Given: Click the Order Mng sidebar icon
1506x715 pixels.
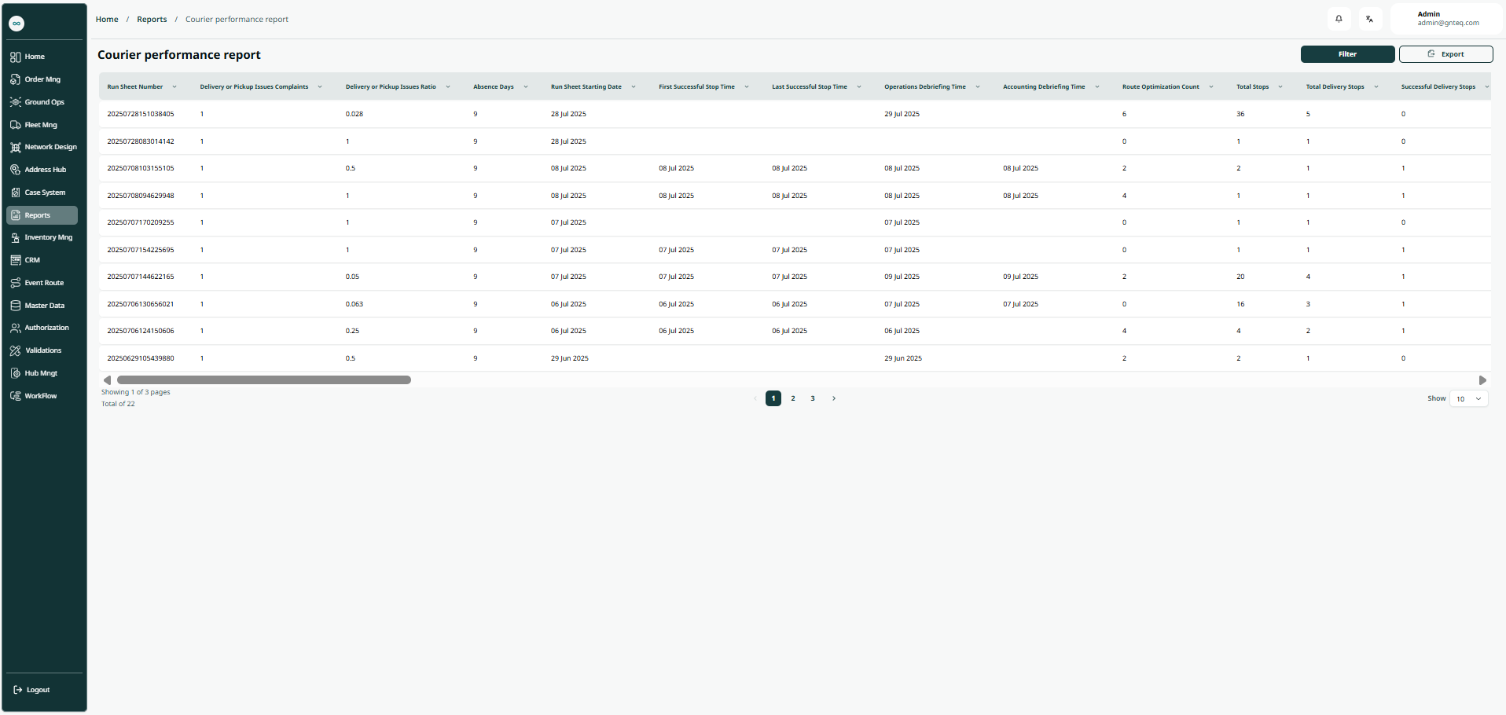Looking at the screenshot, I should [16, 79].
